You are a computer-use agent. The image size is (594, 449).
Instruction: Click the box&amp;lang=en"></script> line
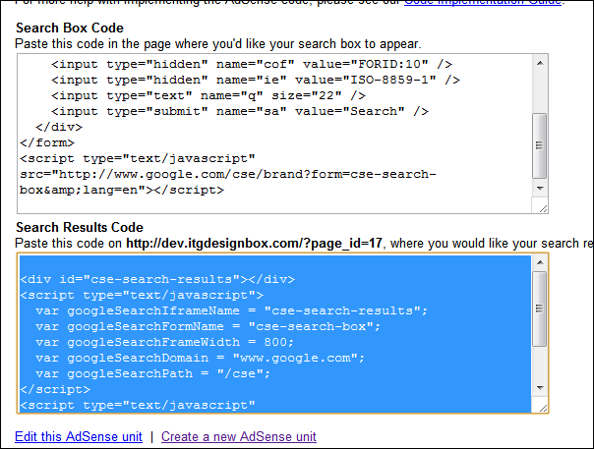point(122,190)
